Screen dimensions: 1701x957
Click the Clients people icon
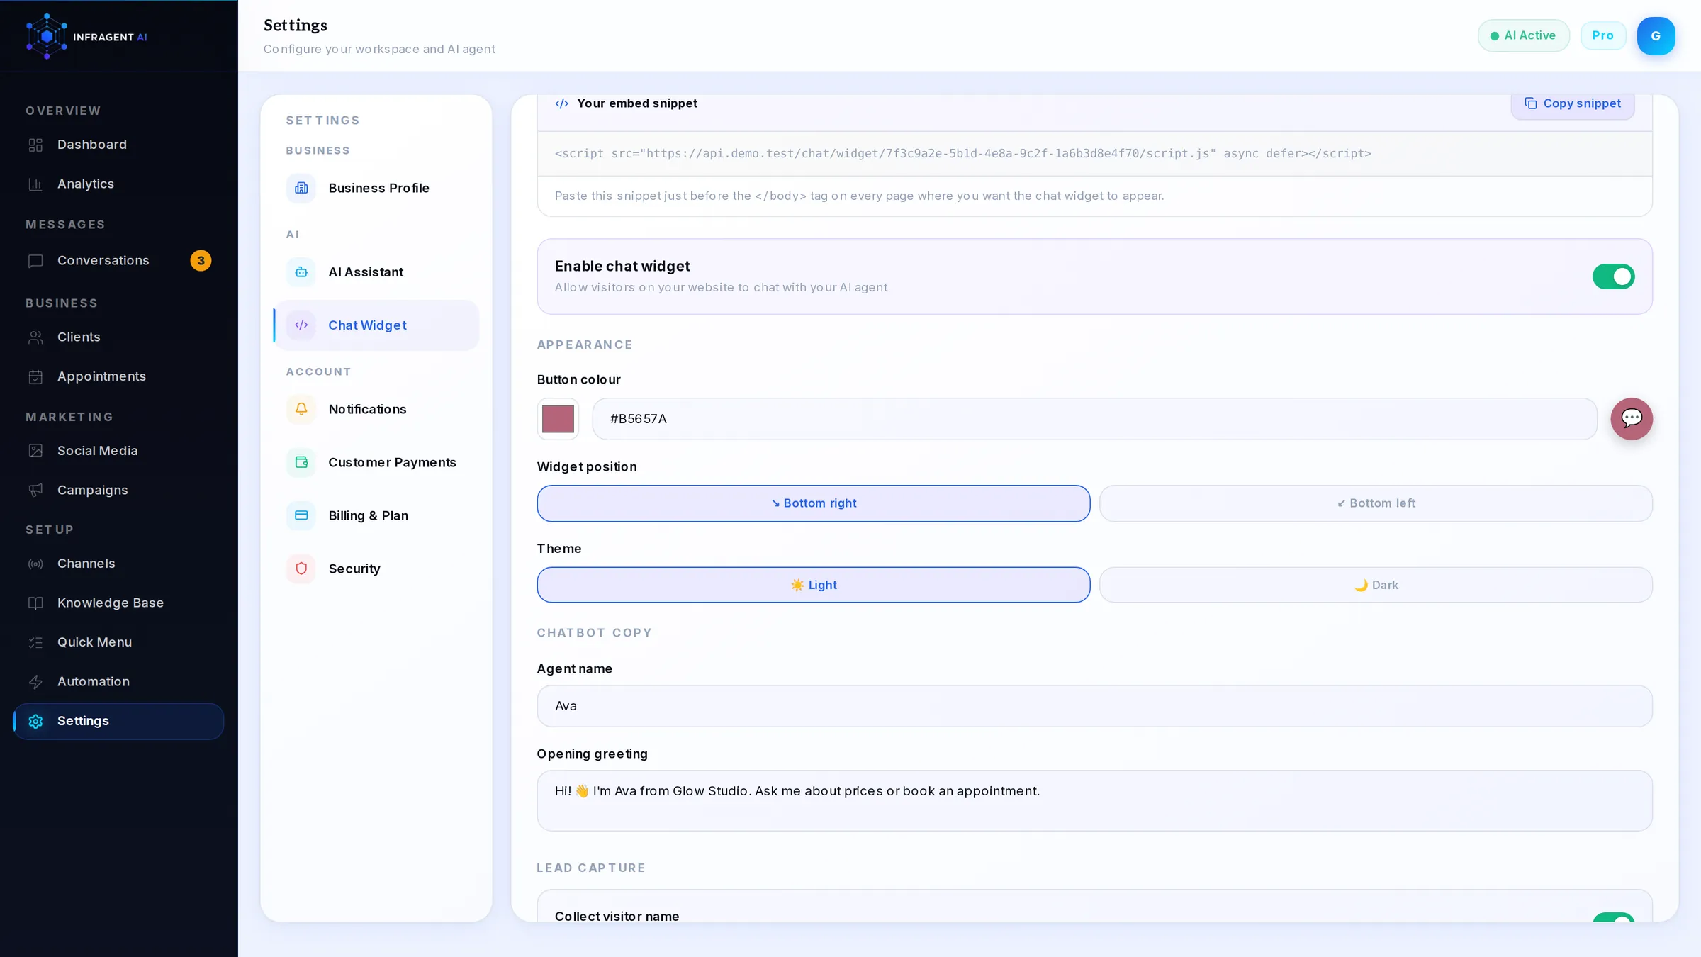pos(35,337)
